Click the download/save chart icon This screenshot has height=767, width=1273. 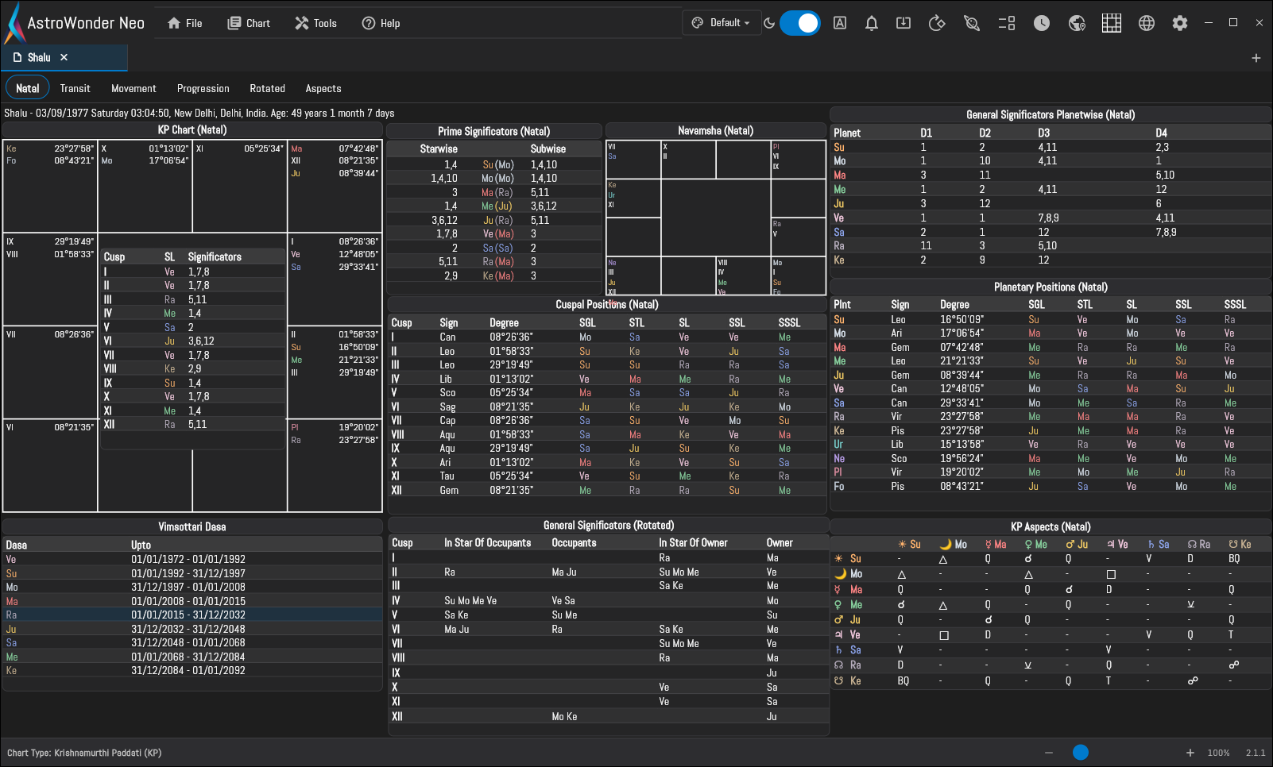click(903, 23)
